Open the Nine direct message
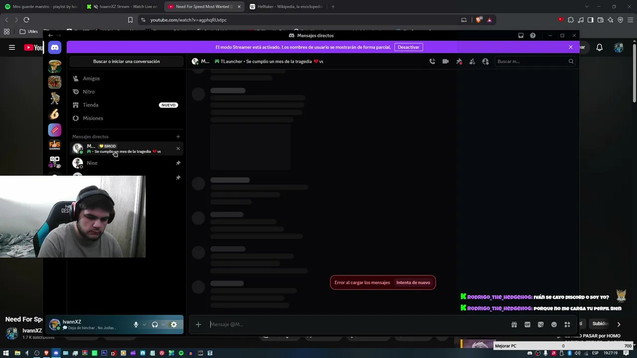Image resolution: width=637 pixels, height=358 pixels. coord(126,163)
